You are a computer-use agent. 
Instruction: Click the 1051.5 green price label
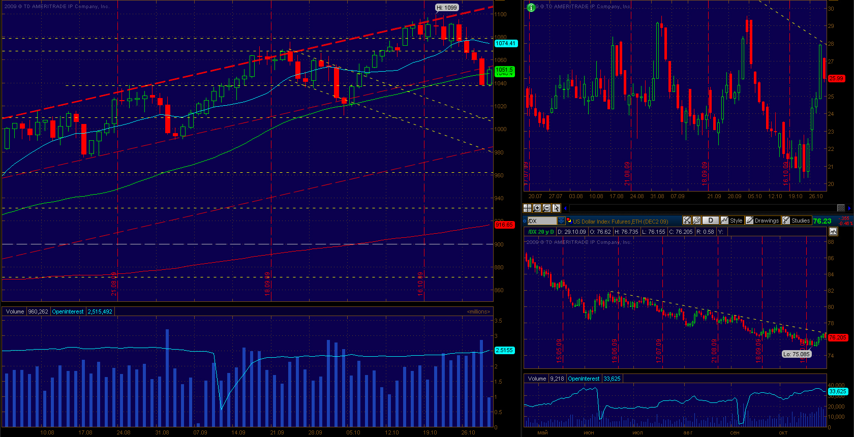click(x=504, y=70)
